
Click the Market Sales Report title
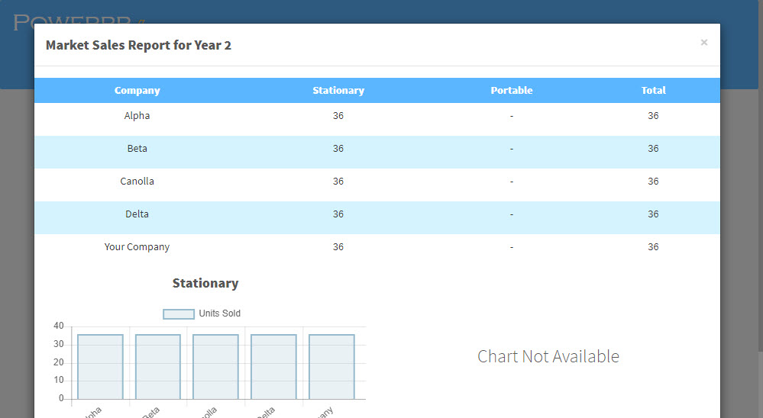(x=138, y=45)
